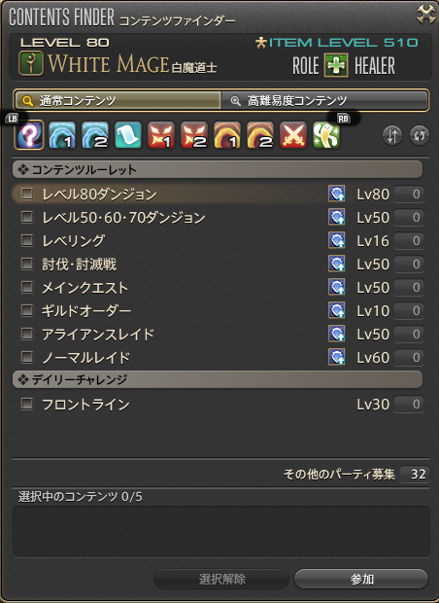Viewport: 439px width, 603px height.
Task: Click the sort order arrows icon
Action: coord(392,136)
